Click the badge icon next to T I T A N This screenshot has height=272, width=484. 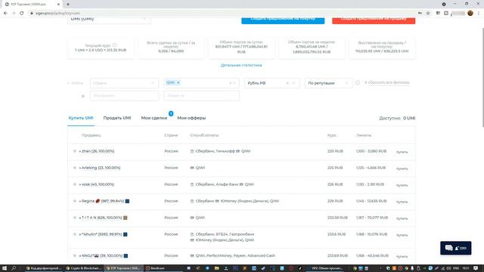[126, 218]
